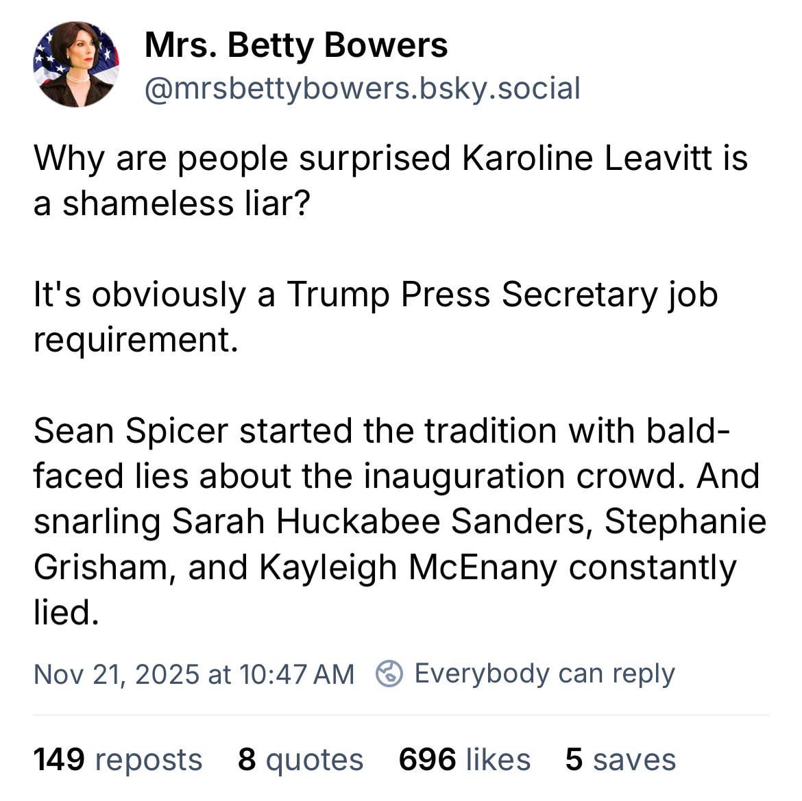Select the "Everybody can reply" label
Screen dimensions: 802x801
pos(544,674)
